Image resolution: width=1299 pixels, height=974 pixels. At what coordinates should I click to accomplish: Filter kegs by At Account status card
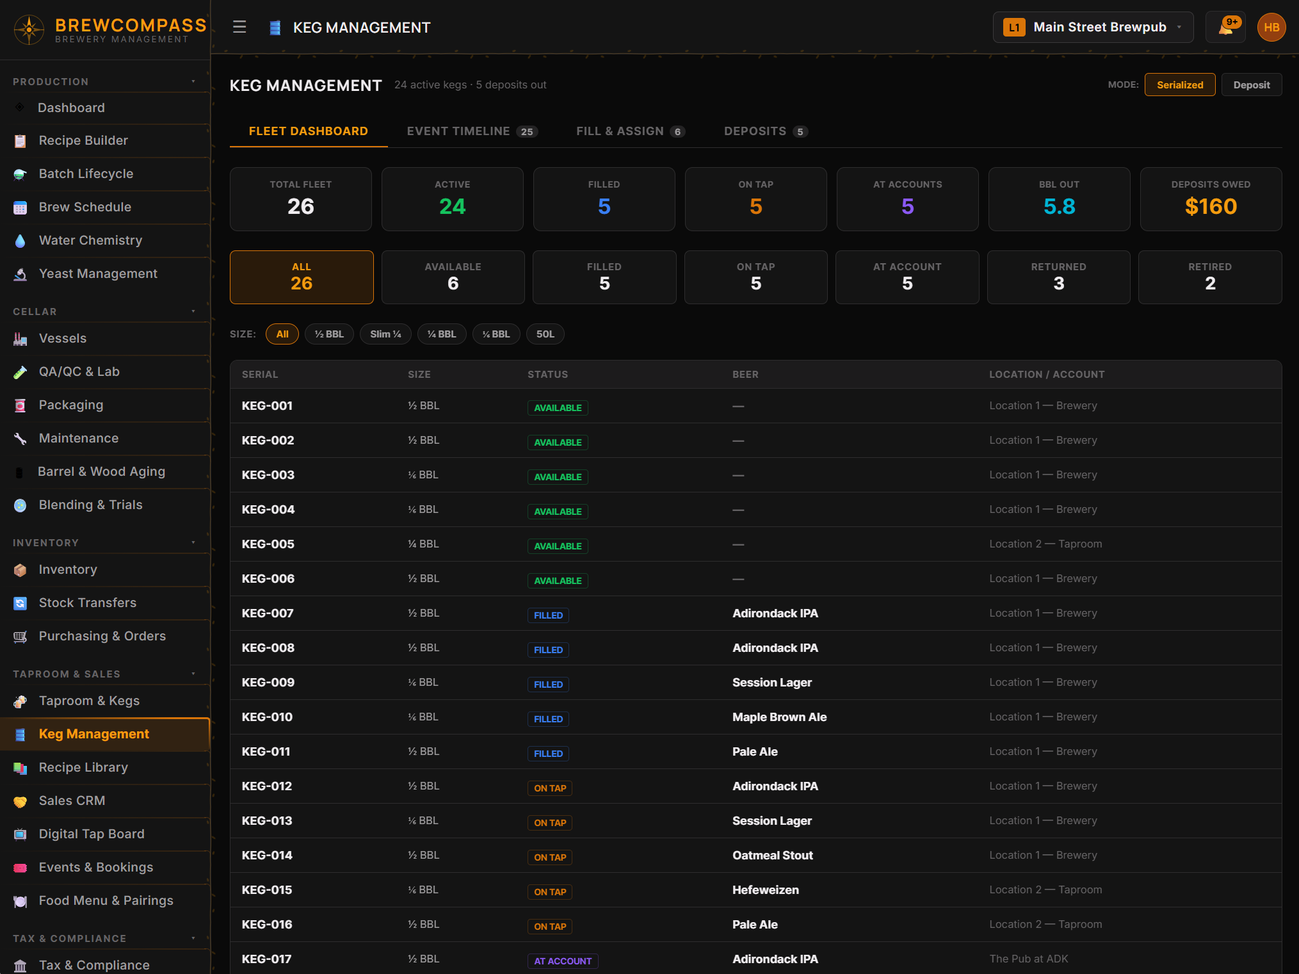(907, 277)
